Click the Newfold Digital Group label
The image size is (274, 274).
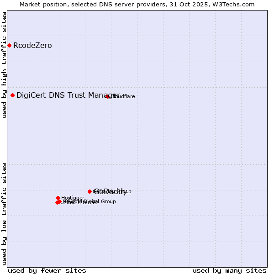point(98,201)
